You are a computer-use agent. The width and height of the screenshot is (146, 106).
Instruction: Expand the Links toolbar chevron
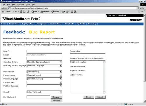145,11
